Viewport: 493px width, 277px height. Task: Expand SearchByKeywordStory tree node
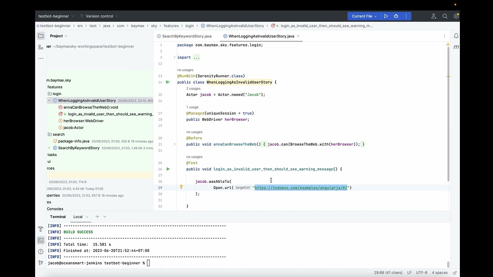click(x=49, y=148)
